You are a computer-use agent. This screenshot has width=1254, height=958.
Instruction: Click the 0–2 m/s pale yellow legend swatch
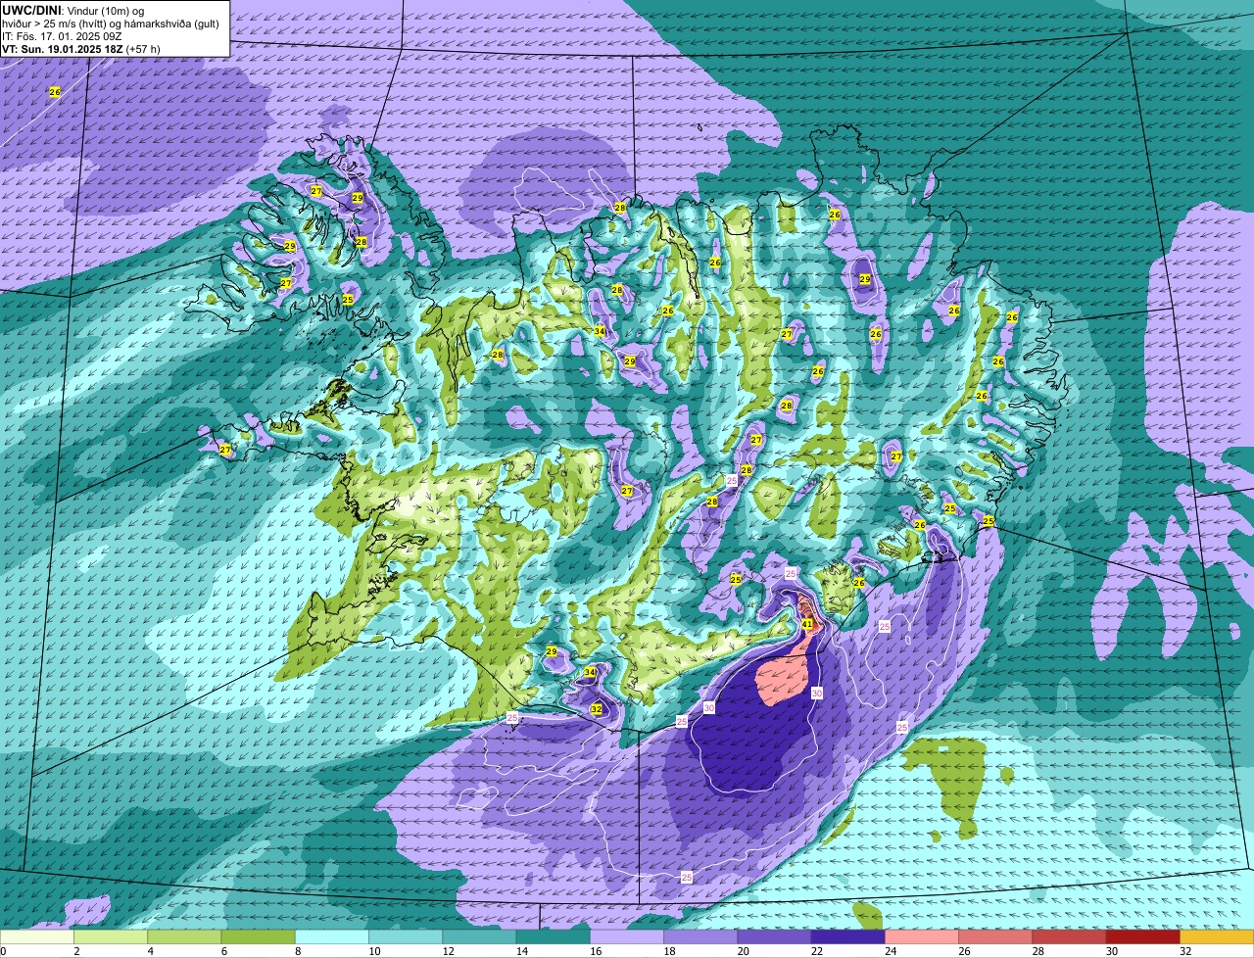point(37,937)
